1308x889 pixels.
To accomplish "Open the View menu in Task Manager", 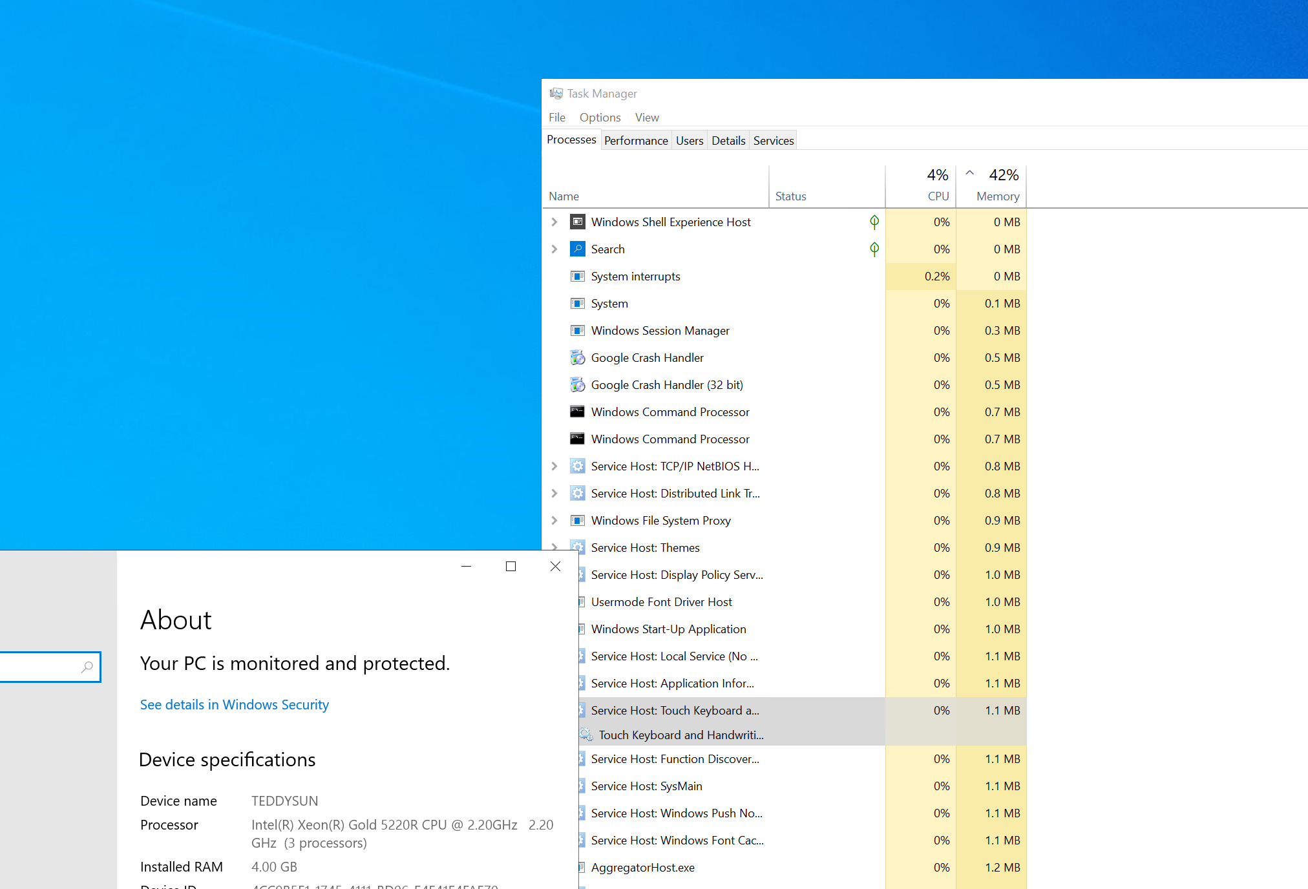I will 647,117.
